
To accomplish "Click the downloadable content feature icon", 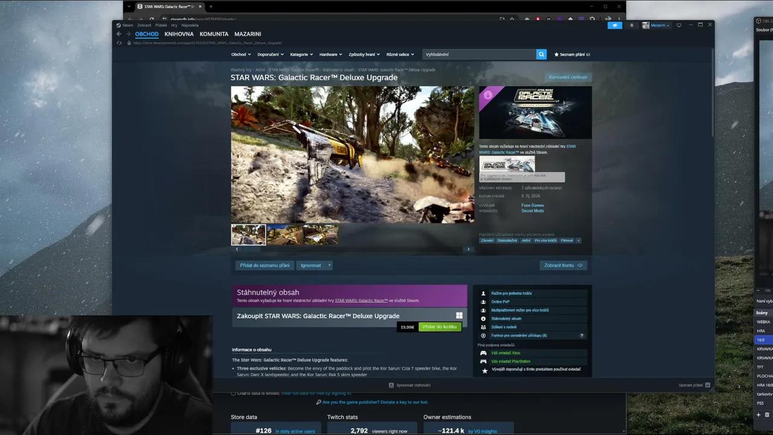I will (483, 318).
